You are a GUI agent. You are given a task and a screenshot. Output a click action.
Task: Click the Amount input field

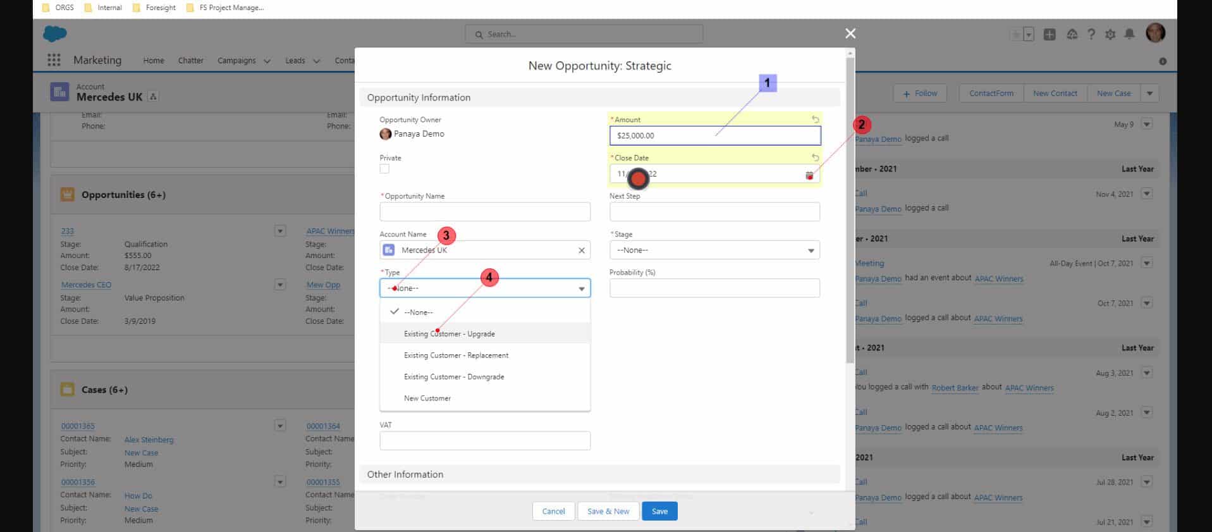[x=715, y=135]
